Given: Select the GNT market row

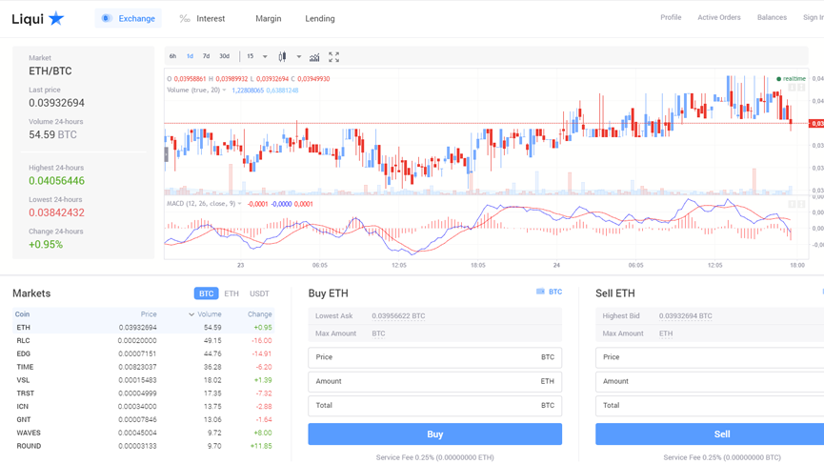Looking at the screenshot, I should tap(144, 419).
